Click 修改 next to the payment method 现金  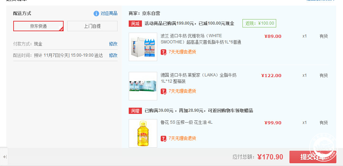[113, 44]
